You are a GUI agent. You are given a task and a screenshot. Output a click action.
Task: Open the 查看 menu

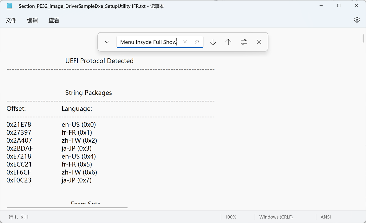[54, 20]
